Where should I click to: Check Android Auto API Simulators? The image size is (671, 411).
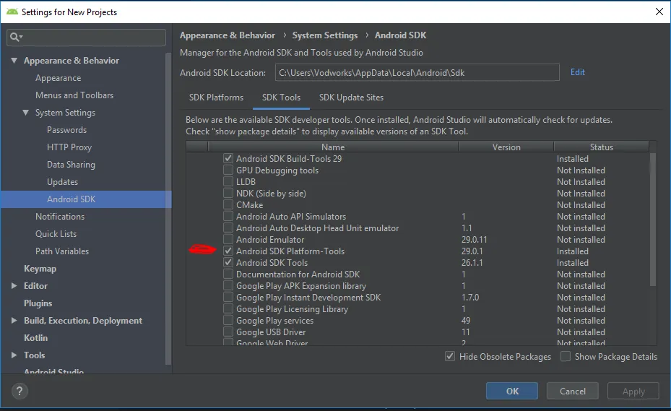(228, 216)
